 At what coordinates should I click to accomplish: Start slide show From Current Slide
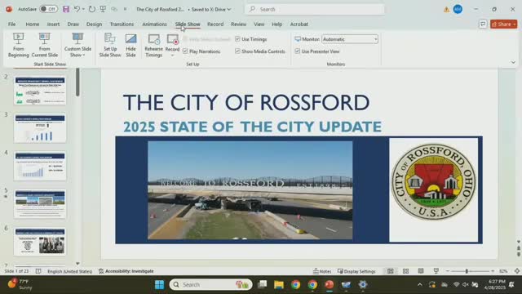tap(45, 45)
